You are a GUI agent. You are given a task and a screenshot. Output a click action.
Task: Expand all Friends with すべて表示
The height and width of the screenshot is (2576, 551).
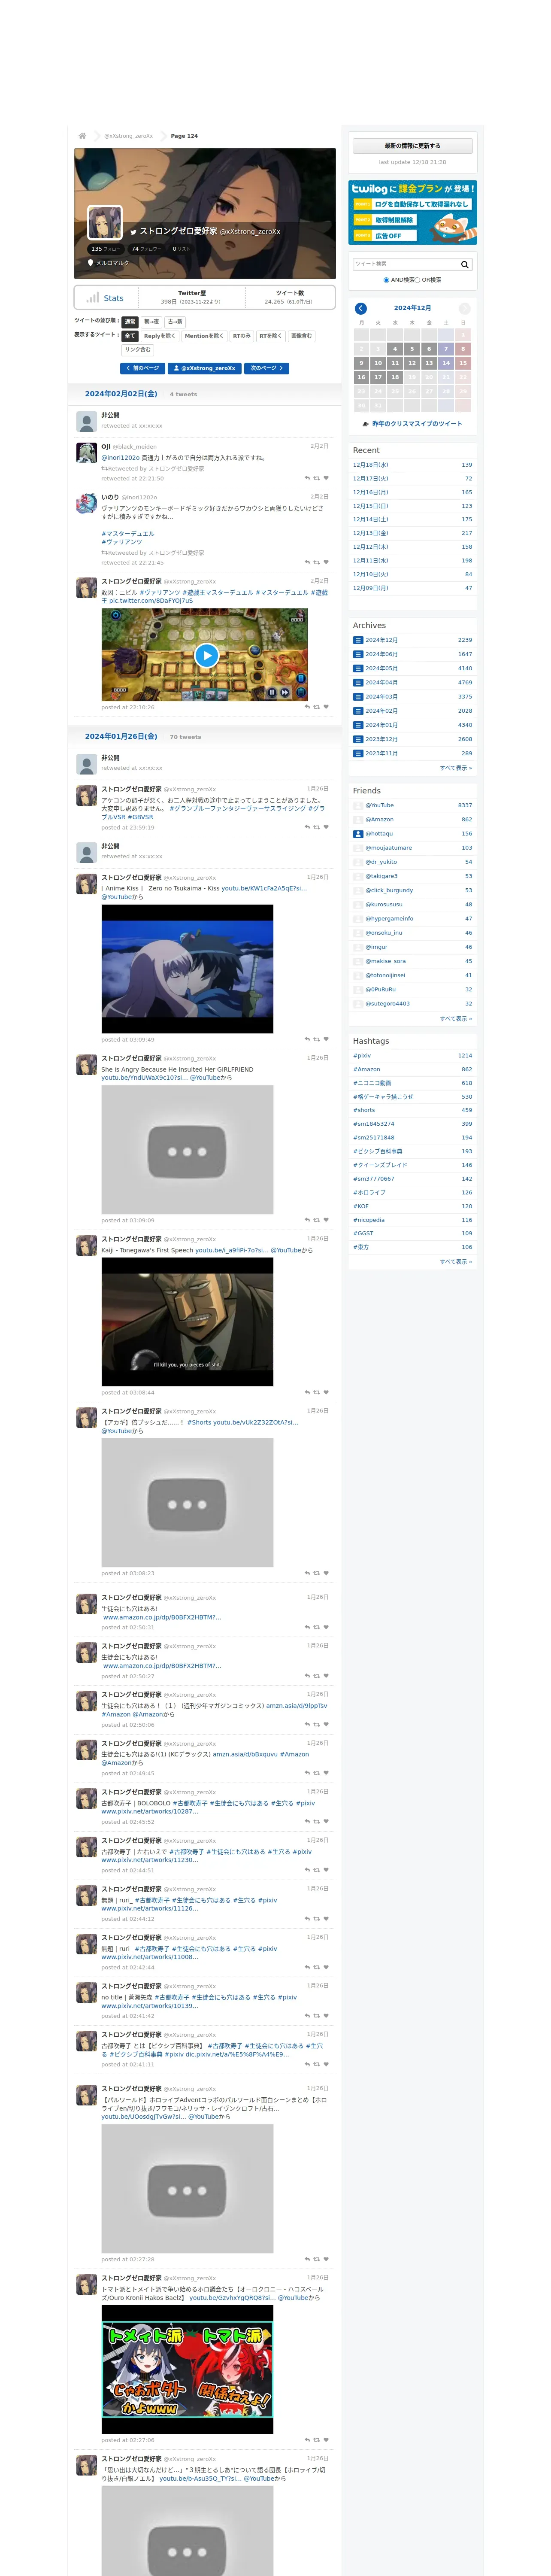[x=456, y=1018]
